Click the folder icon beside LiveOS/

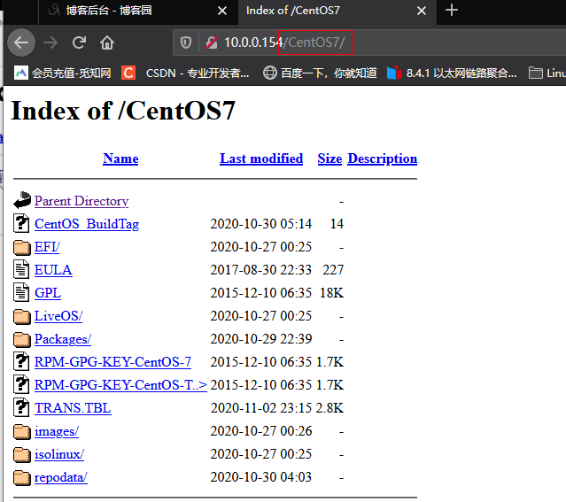coord(22,316)
